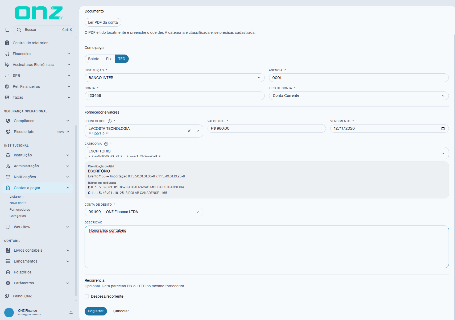The height and width of the screenshot is (320, 455).
Task: Click the Registrar button
Action: pos(96,311)
